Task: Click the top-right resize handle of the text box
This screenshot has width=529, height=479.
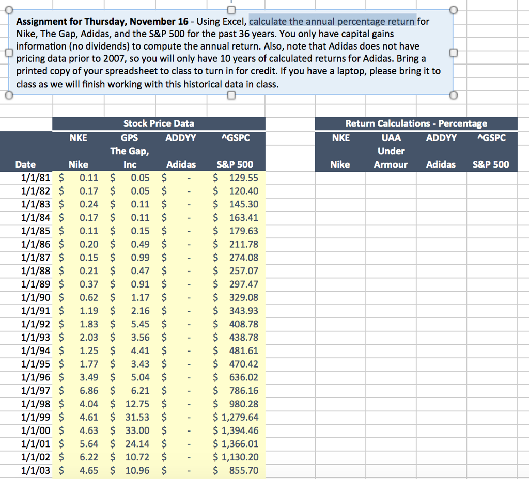Action: 454,9
